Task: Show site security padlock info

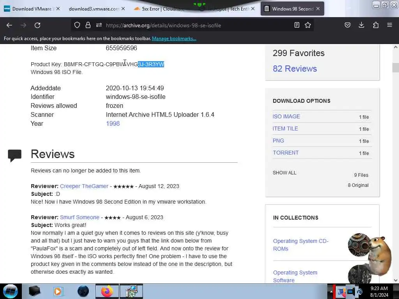Action: (x=88, y=25)
